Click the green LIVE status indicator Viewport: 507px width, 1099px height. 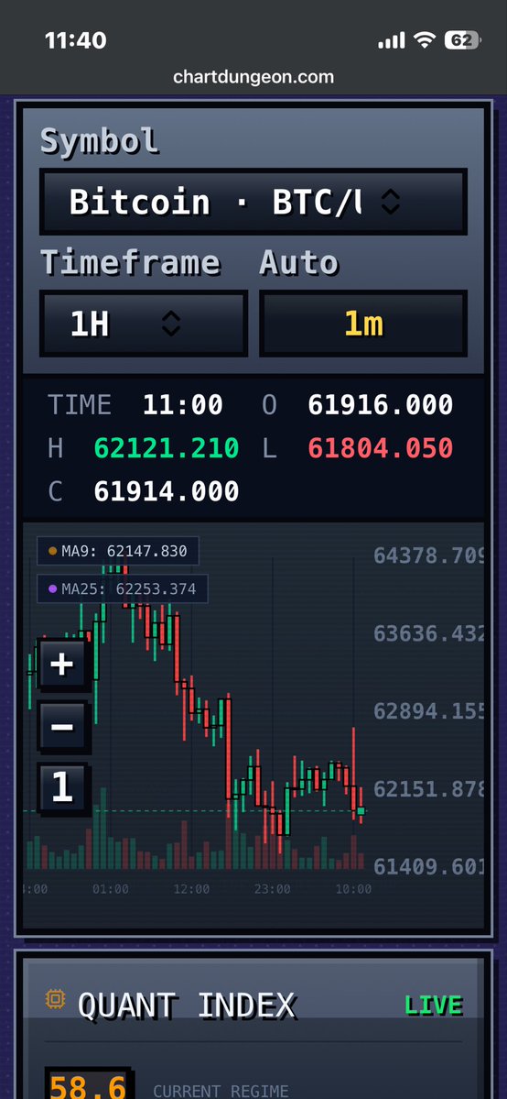[434, 1006]
